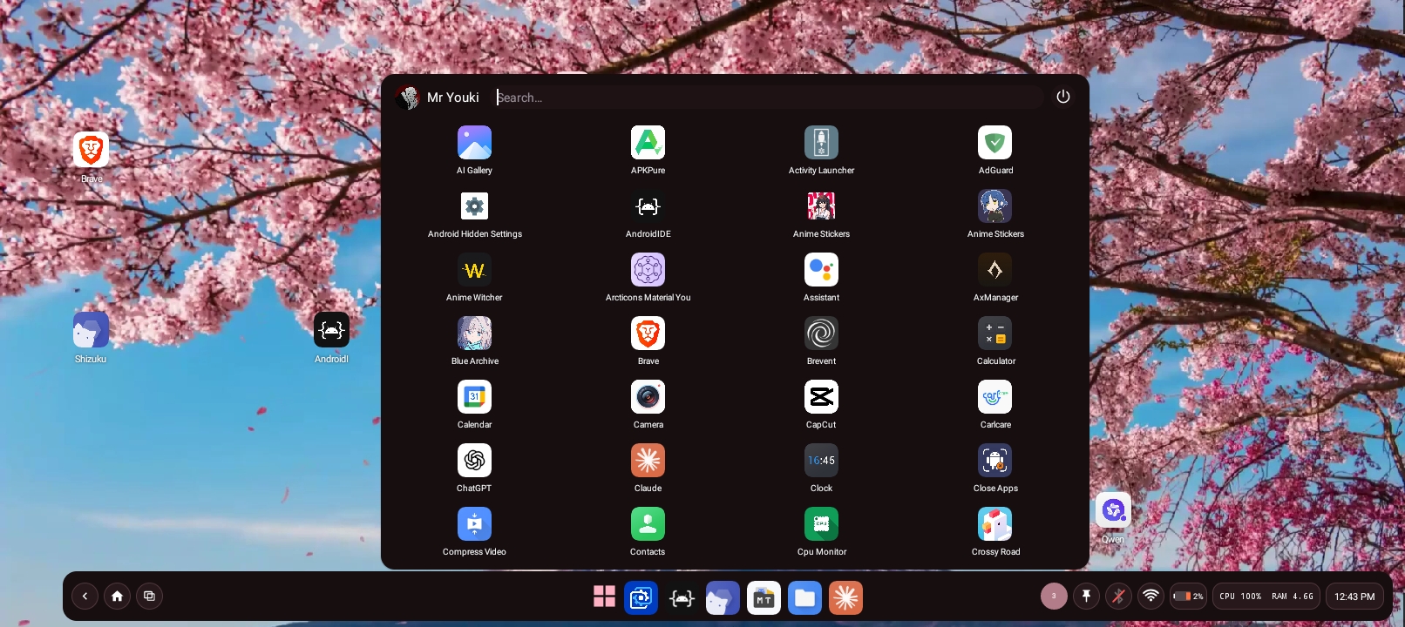This screenshot has height=627, width=1405.
Task: Open the Clock app
Action: (x=821, y=461)
